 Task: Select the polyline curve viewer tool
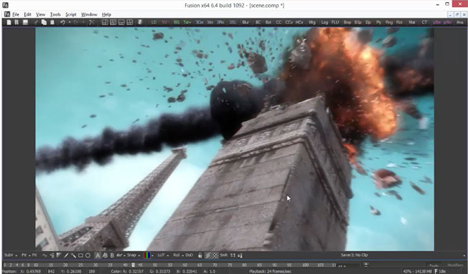[44, 255]
